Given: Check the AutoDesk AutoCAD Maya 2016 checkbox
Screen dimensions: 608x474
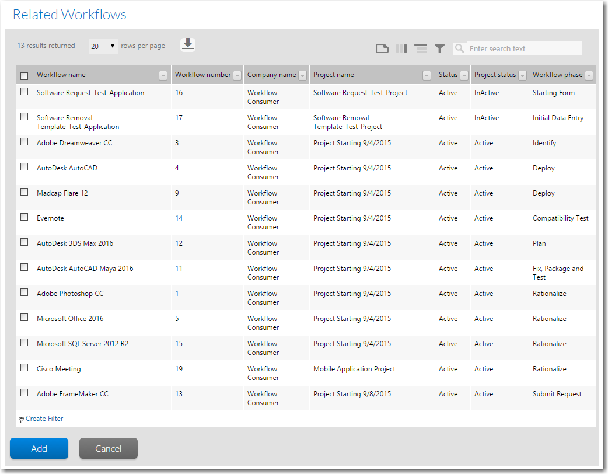Looking at the screenshot, I should point(24,267).
